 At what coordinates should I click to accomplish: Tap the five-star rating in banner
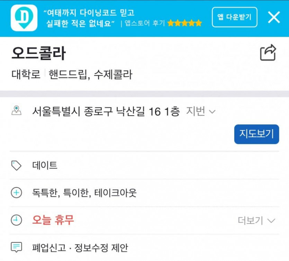point(185,23)
